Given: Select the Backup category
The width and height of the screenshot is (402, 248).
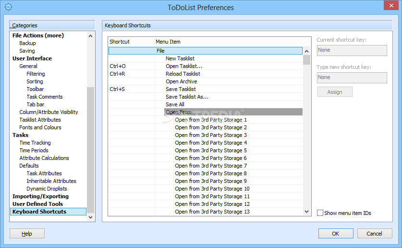Looking at the screenshot, I should [x=27, y=43].
